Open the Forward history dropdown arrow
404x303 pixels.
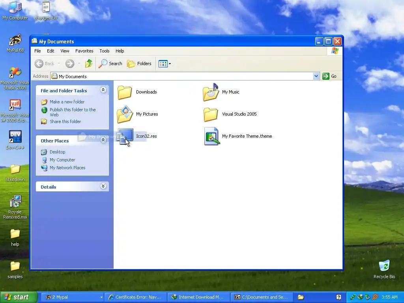(79, 64)
